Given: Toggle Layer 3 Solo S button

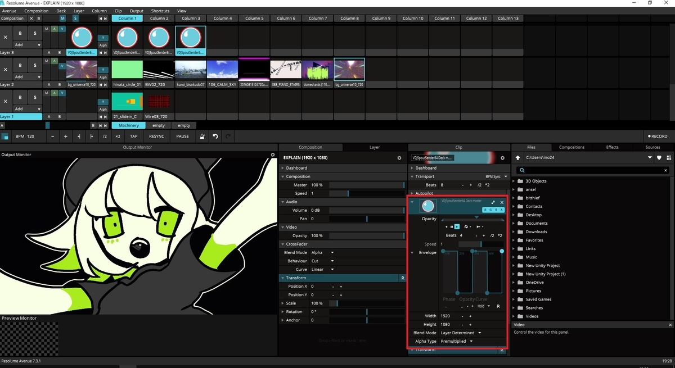Looking at the screenshot, I should (35, 33).
